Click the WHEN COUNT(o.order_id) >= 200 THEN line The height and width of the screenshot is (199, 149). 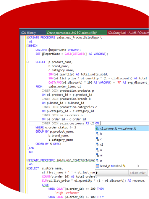click(x=76, y=189)
